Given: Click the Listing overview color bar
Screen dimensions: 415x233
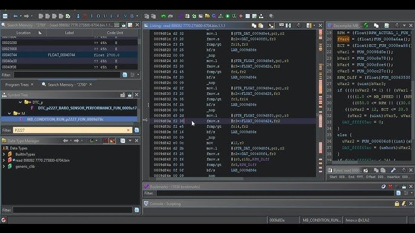Looking at the screenshot, I should (321, 103).
